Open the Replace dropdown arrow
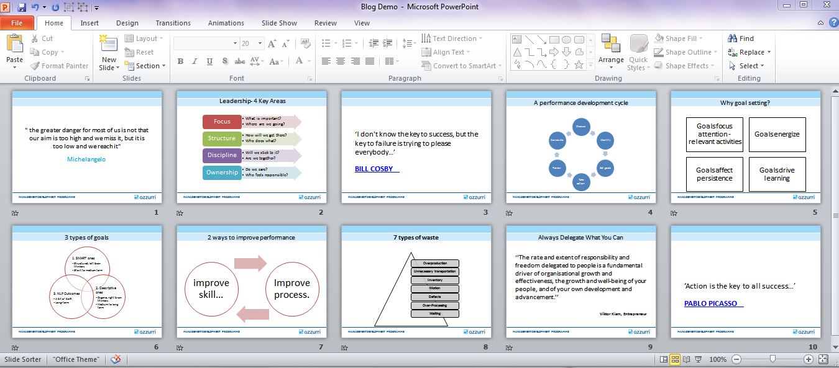 click(769, 53)
